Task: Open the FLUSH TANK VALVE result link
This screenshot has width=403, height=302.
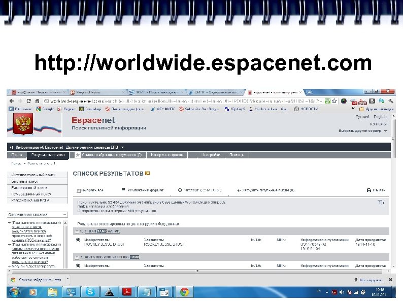Action: (103, 231)
